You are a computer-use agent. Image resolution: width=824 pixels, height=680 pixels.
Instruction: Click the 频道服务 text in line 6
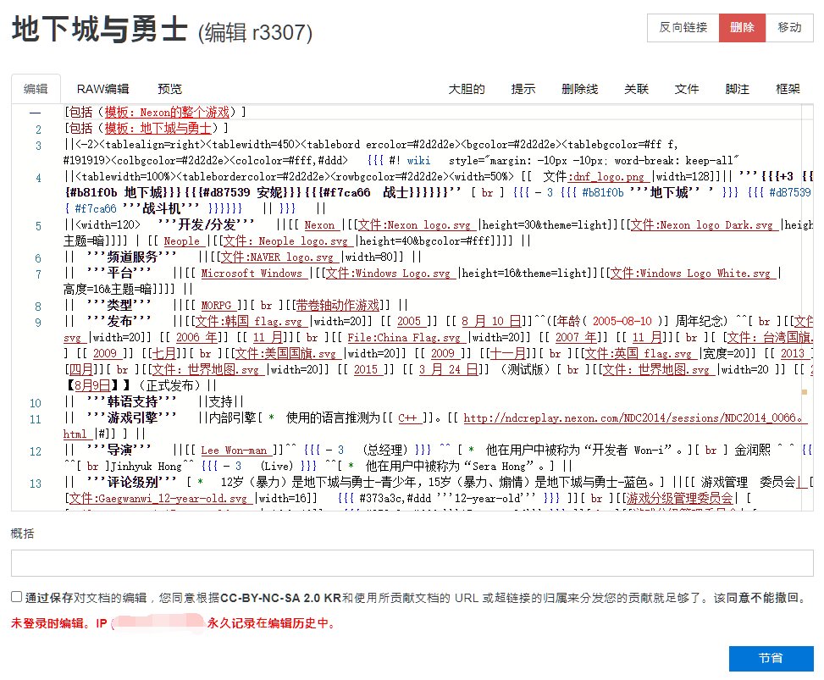(132, 257)
